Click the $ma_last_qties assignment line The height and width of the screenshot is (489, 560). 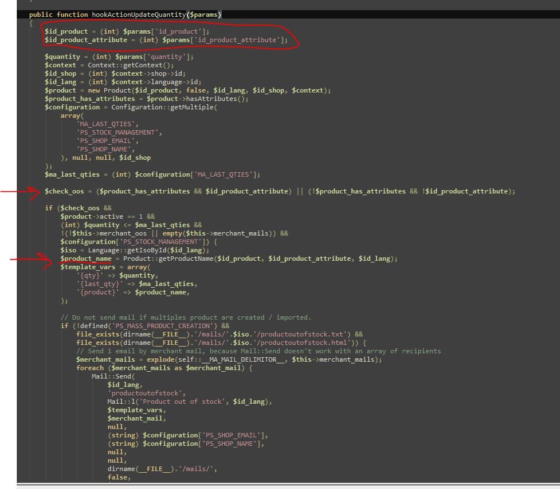click(152, 174)
